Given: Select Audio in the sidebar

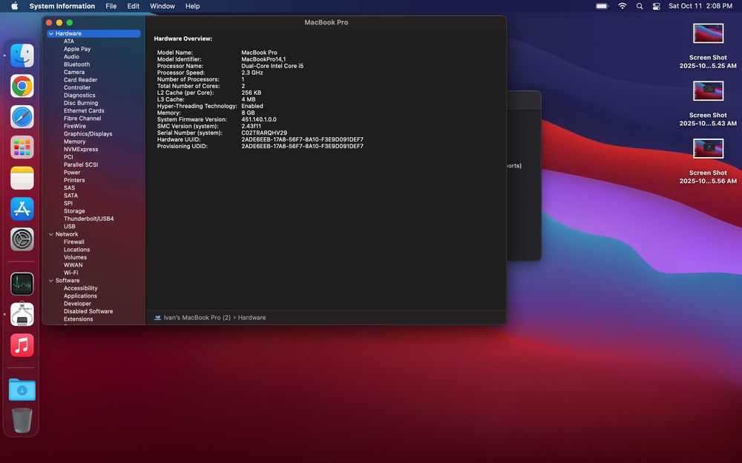Looking at the screenshot, I should pyautogui.click(x=71, y=57).
